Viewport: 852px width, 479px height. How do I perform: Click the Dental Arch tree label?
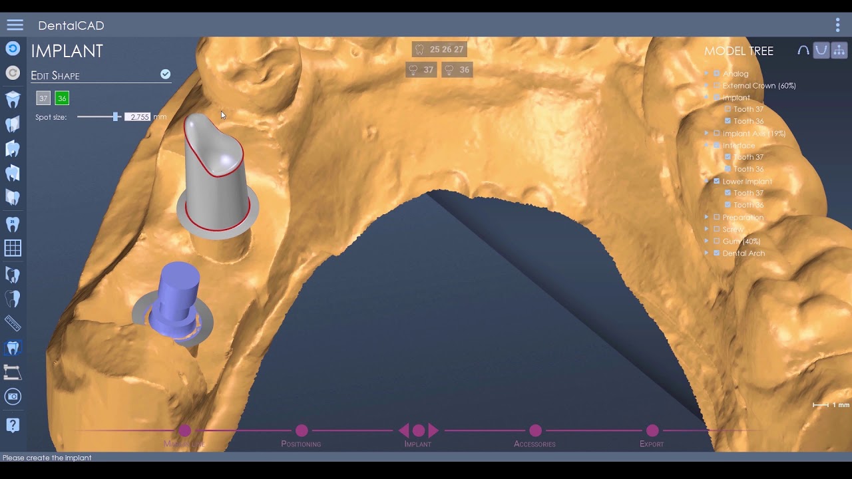pos(744,253)
